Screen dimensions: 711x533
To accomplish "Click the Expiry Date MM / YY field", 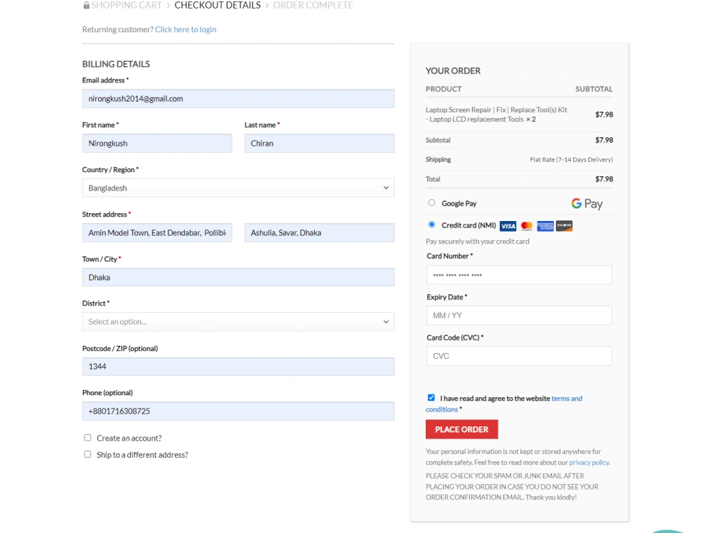I will 519,316.
